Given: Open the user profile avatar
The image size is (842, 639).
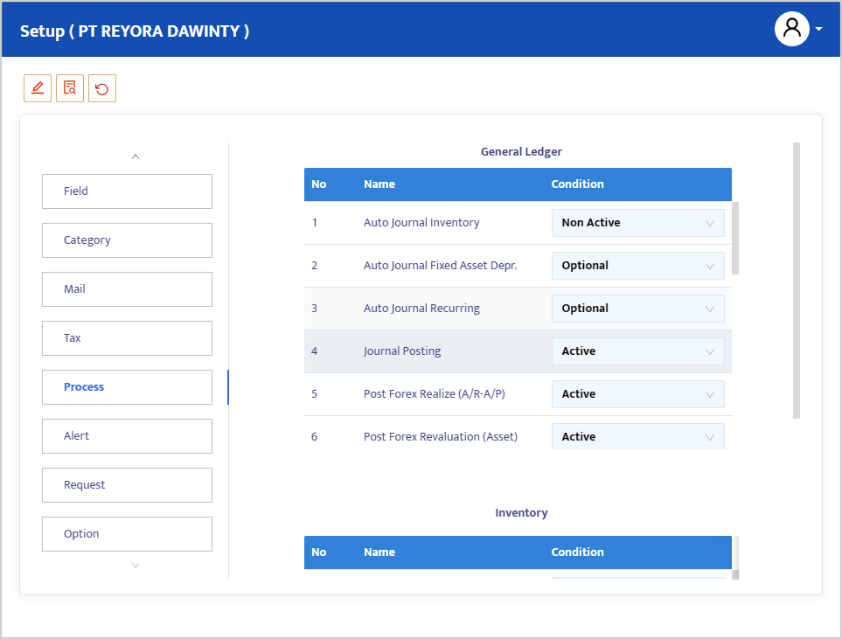Looking at the screenshot, I should coord(791,29).
